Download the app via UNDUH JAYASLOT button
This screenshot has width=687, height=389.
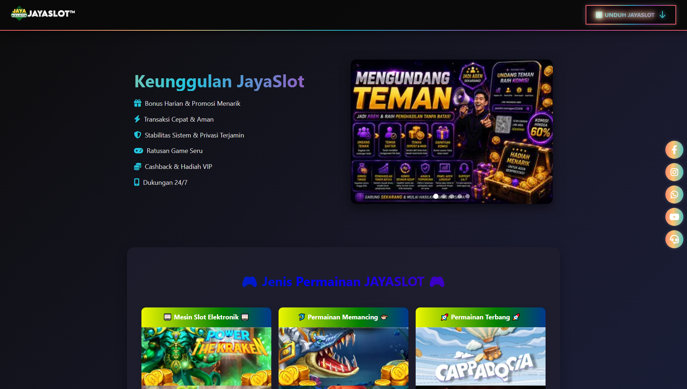click(x=631, y=15)
